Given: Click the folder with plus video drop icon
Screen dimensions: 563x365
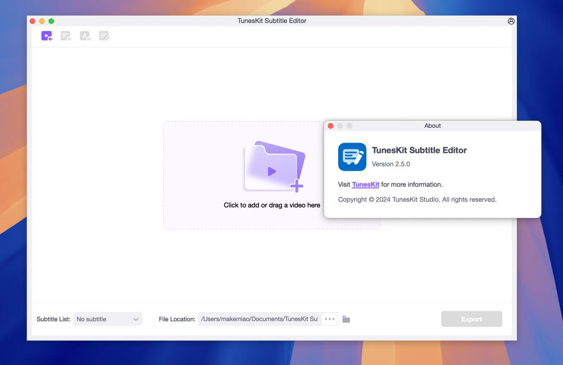Looking at the screenshot, I should [x=274, y=166].
